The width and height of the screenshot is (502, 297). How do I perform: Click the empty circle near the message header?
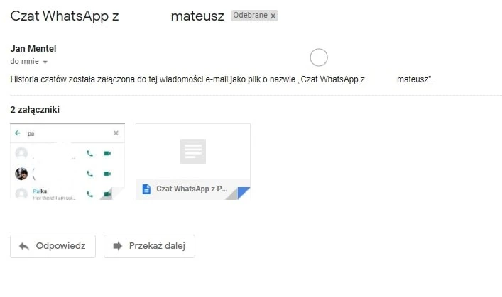tap(320, 57)
